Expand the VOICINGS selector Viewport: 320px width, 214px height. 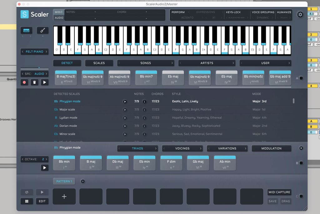tap(182, 148)
